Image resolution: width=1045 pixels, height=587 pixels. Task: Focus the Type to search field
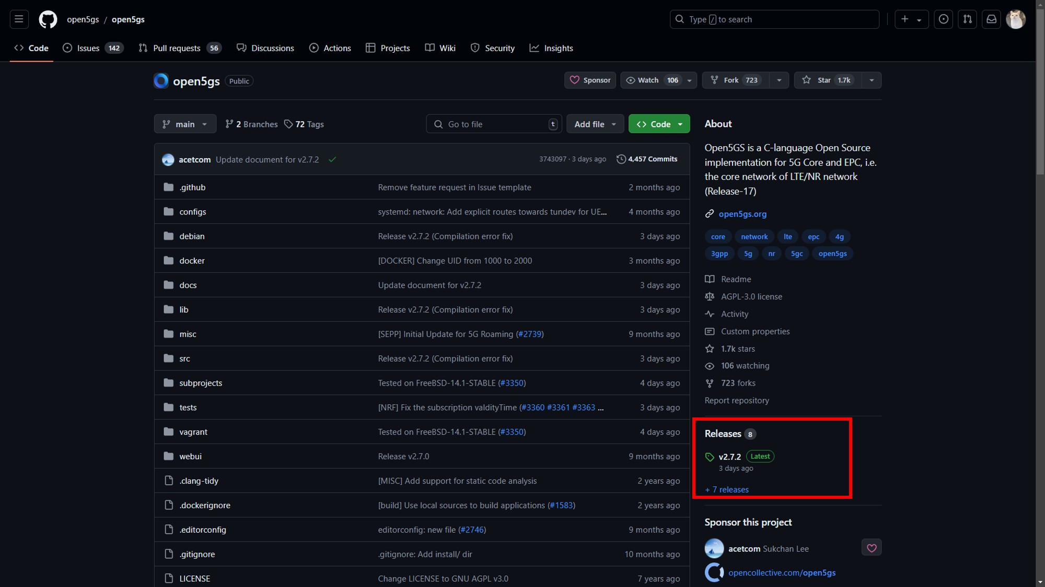[774, 19]
